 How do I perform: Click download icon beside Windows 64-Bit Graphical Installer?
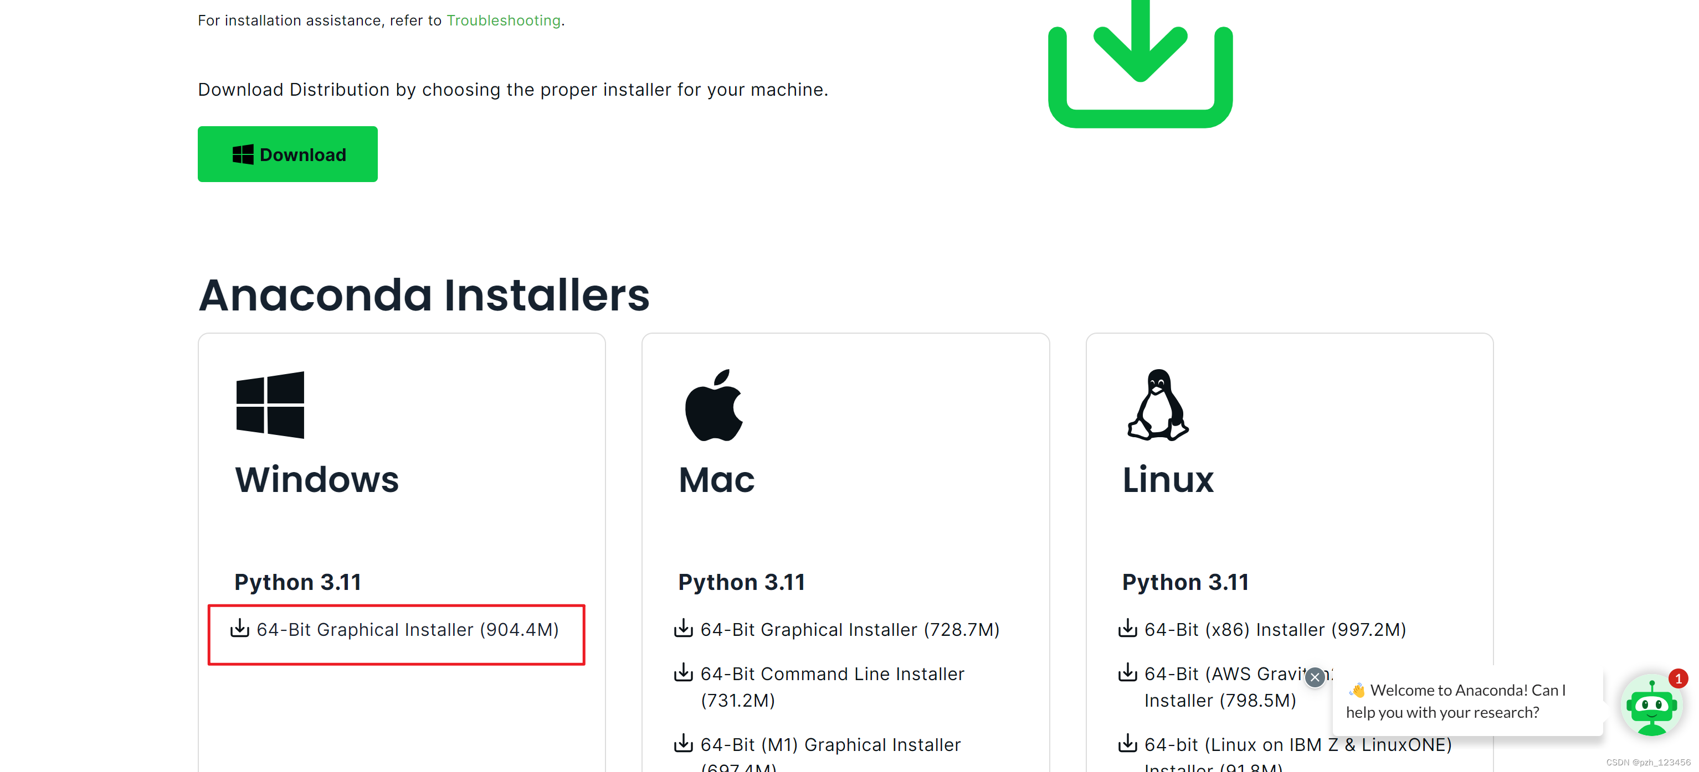click(239, 629)
